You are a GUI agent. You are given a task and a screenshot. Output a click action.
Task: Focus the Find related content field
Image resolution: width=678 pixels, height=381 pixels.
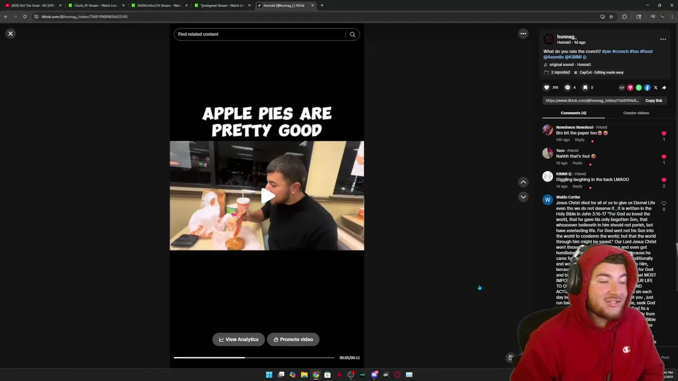click(x=260, y=34)
